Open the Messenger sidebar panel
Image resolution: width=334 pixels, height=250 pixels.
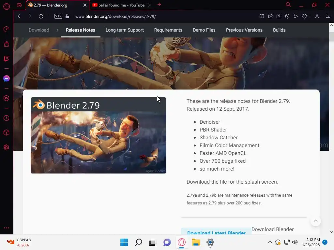(x=7, y=78)
